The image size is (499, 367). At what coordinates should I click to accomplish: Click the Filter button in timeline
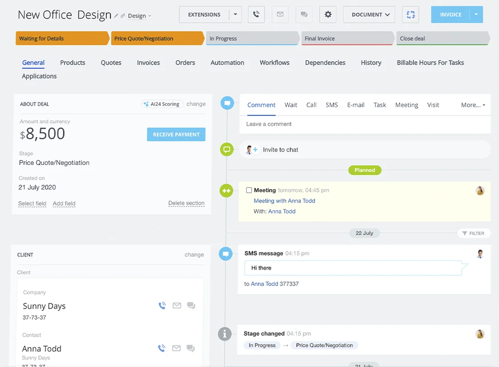[474, 233]
